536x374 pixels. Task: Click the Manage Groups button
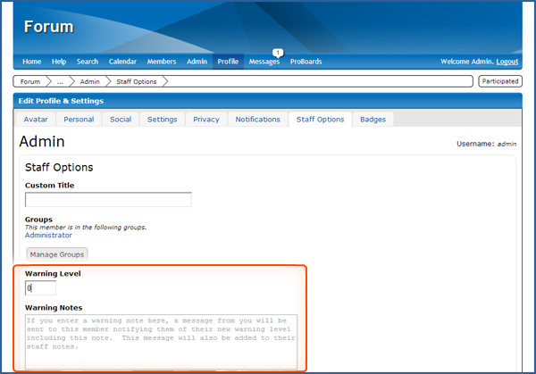point(57,254)
